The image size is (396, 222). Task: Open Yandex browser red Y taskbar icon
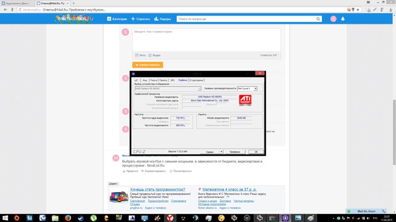170,218
